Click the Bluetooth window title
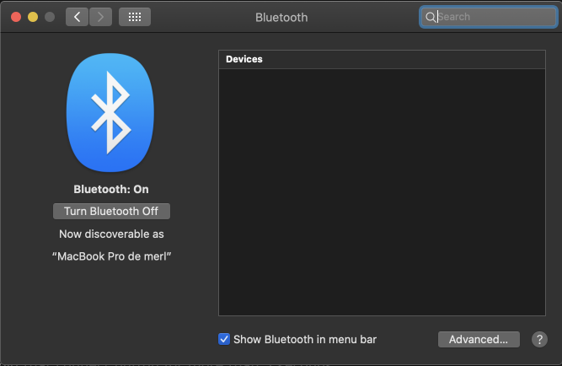Image resolution: width=562 pixels, height=366 pixels. point(281,17)
